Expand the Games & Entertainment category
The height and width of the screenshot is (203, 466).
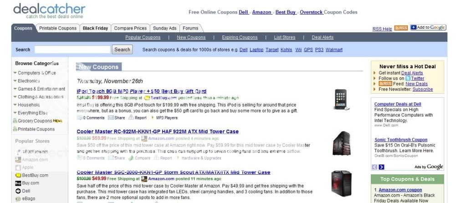tap(15, 89)
